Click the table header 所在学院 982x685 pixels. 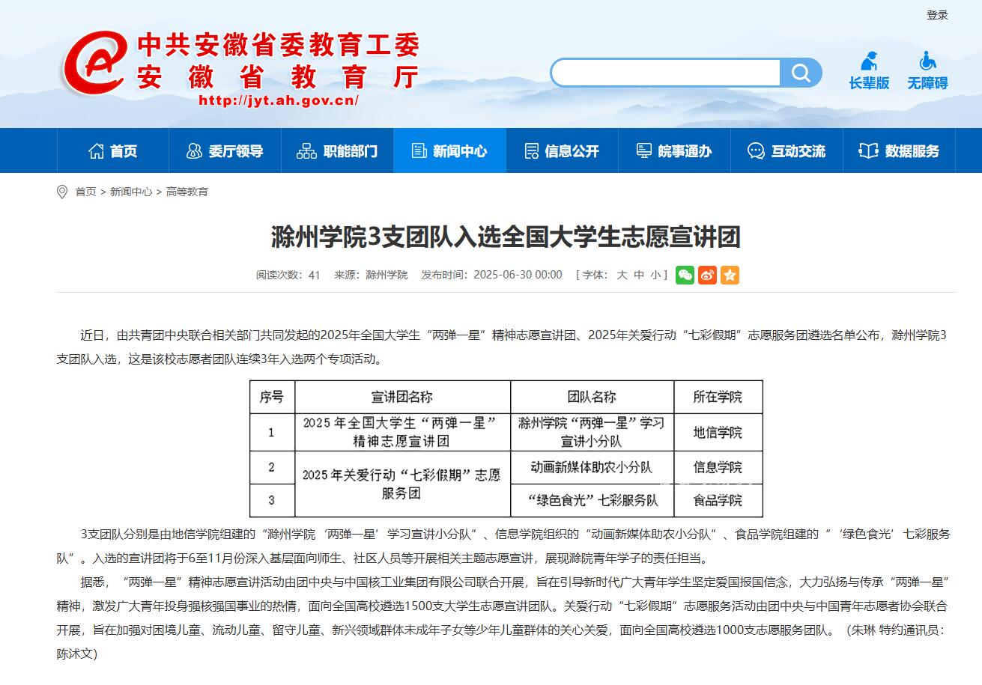[718, 397]
